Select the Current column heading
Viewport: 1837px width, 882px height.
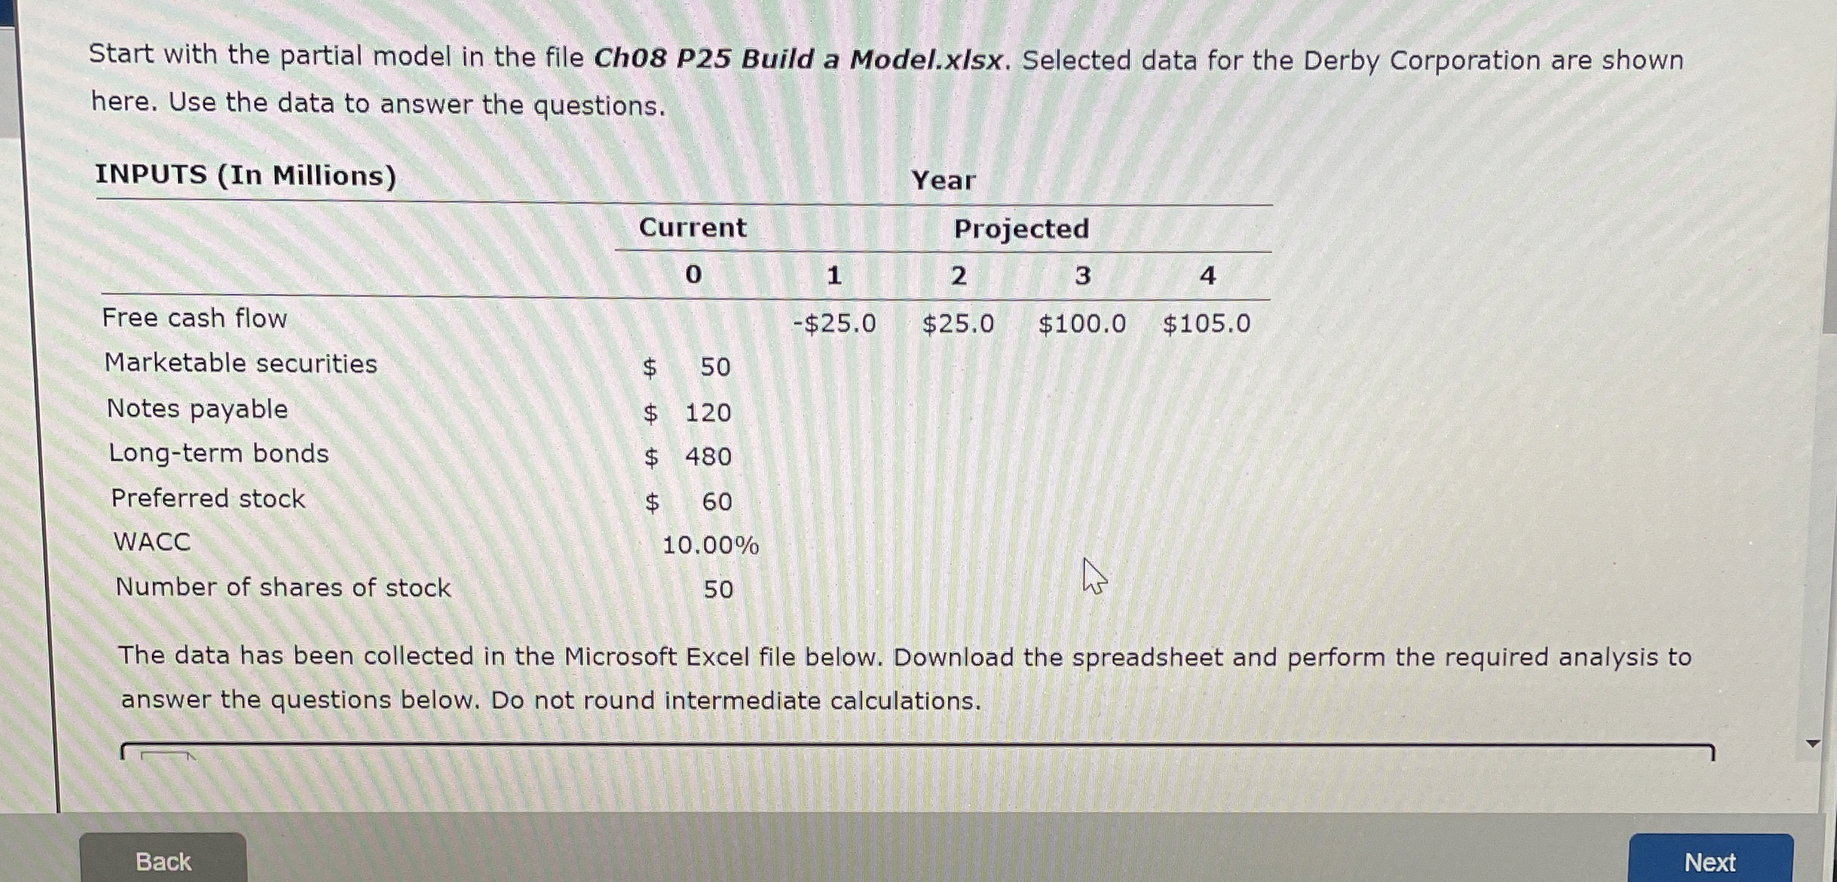tap(692, 228)
